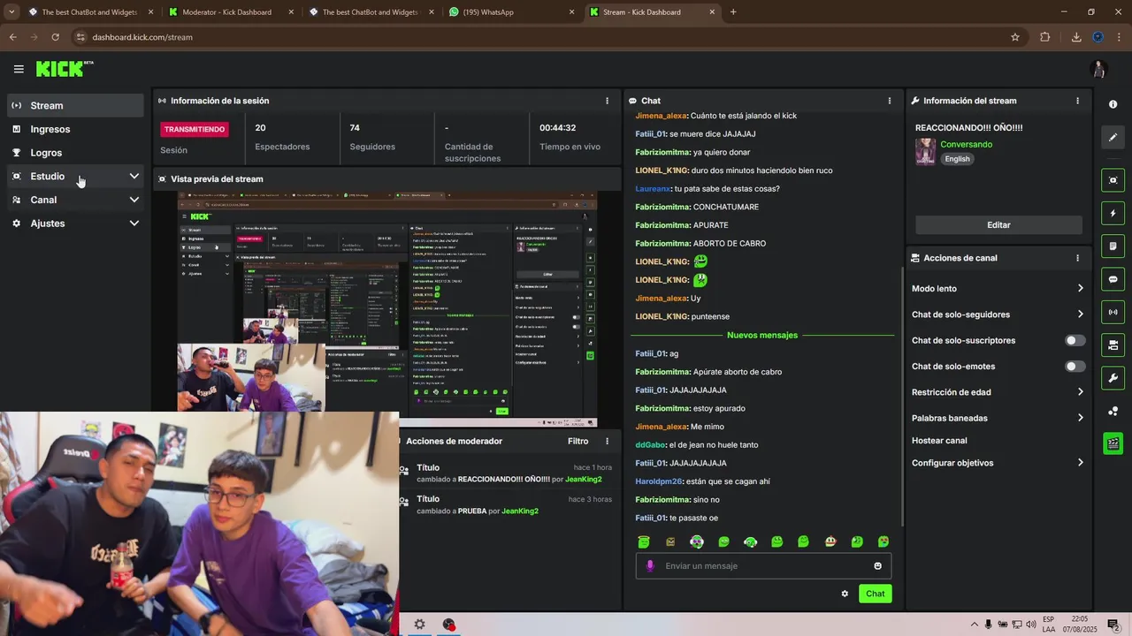Click the pencil edit icon in right toolbar

coord(1113,137)
